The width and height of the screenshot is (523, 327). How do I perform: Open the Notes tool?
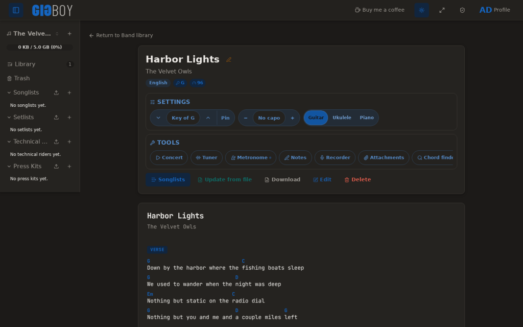click(x=296, y=158)
